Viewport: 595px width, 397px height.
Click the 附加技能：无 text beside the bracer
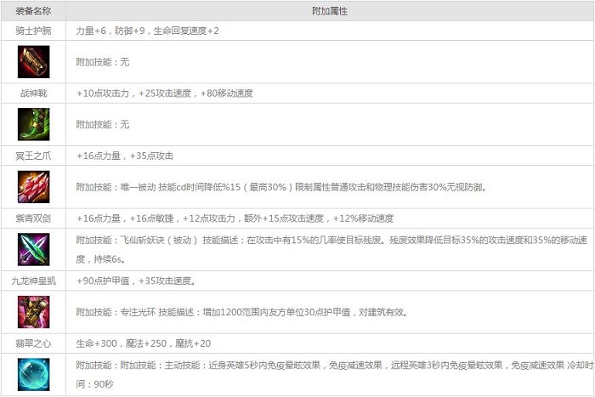point(103,62)
